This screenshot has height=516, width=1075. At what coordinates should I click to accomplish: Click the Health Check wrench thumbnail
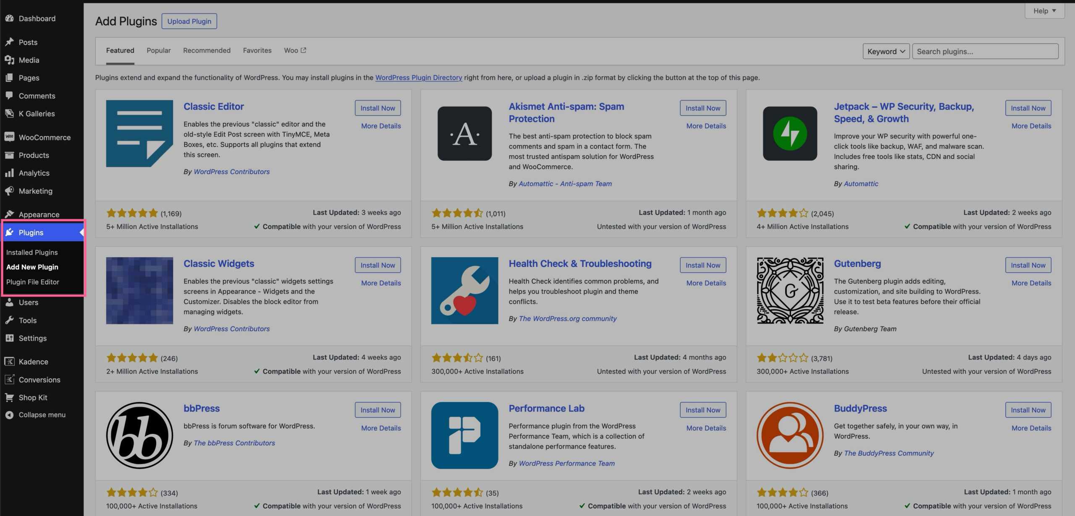[464, 290]
